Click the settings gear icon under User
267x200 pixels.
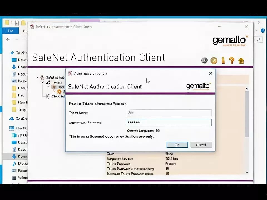click(x=60, y=92)
